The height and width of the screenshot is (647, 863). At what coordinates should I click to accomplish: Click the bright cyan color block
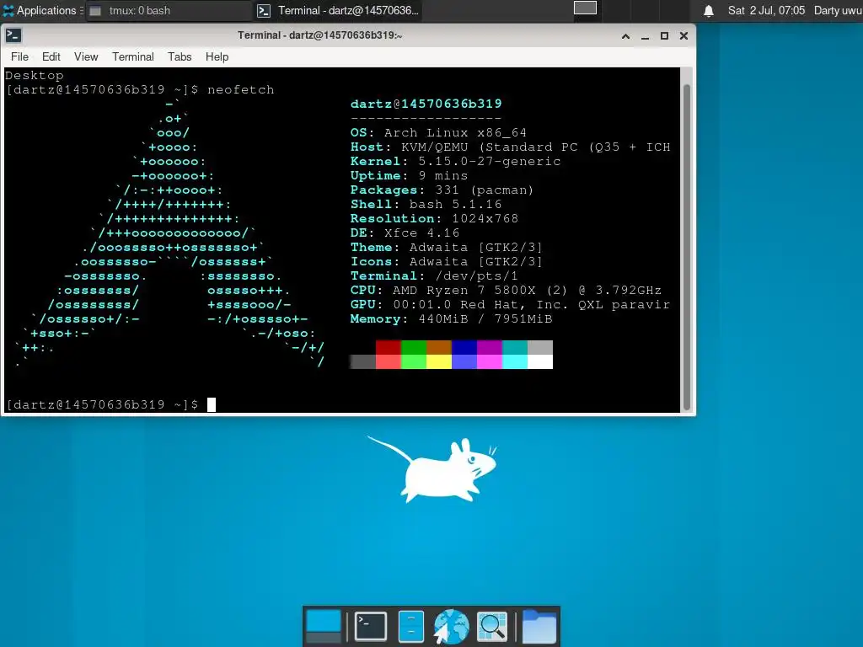pyautogui.click(x=515, y=361)
